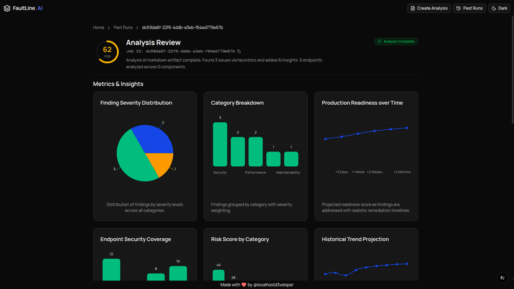Open Past Runs from the top bar
The image size is (514, 289).
click(469, 8)
